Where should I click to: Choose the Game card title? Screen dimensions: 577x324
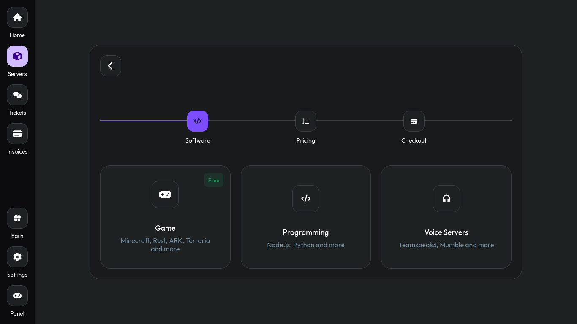coord(165,228)
